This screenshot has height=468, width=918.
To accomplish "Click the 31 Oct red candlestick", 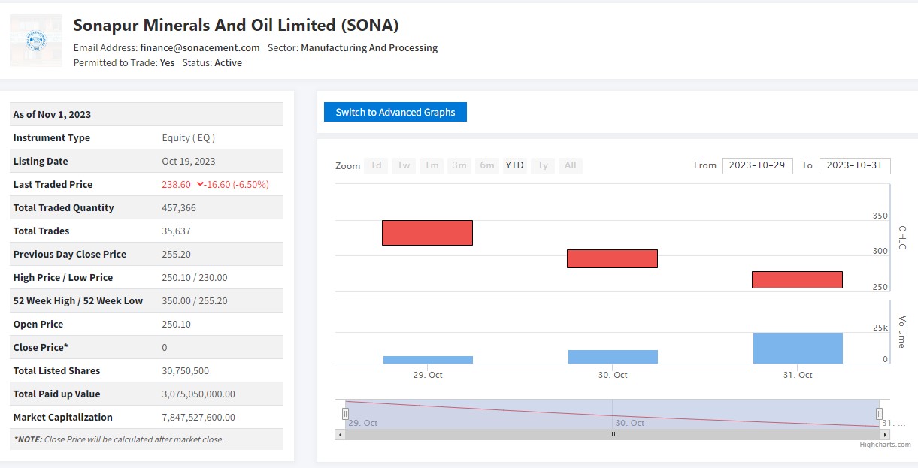I will (797, 279).
